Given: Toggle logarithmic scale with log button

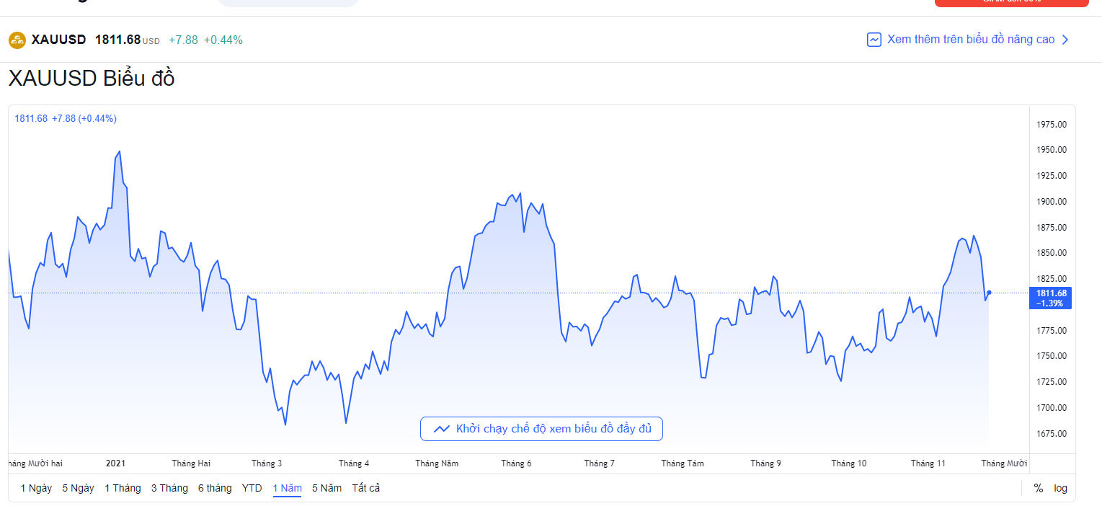Looking at the screenshot, I should tap(1060, 488).
